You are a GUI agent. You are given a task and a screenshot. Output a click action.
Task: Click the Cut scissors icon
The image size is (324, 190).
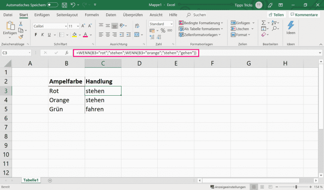click(x=21, y=24)
